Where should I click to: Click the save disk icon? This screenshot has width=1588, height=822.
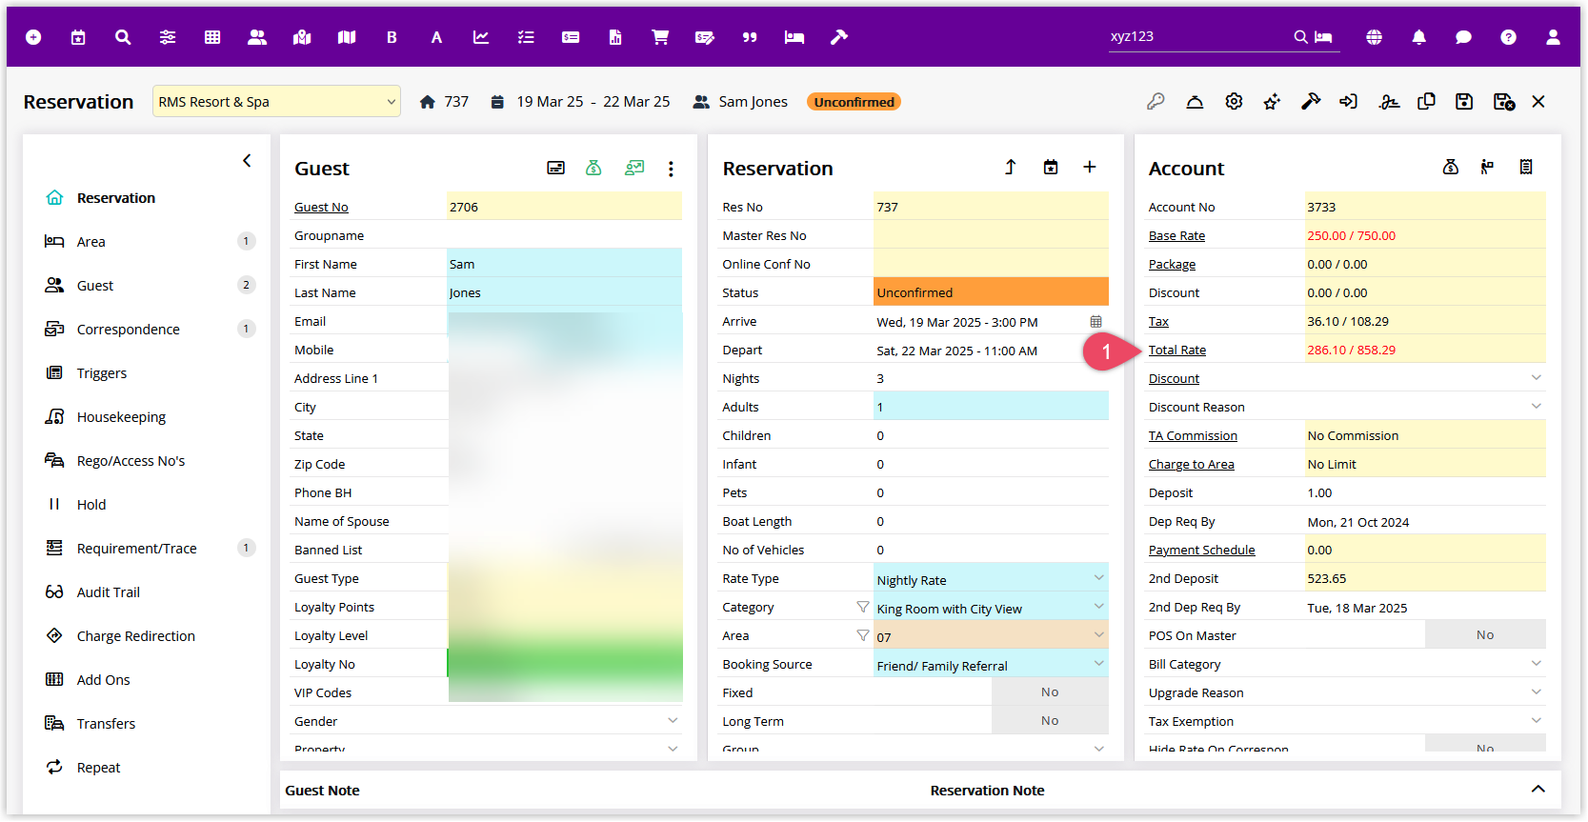(x=1464, y=101)
